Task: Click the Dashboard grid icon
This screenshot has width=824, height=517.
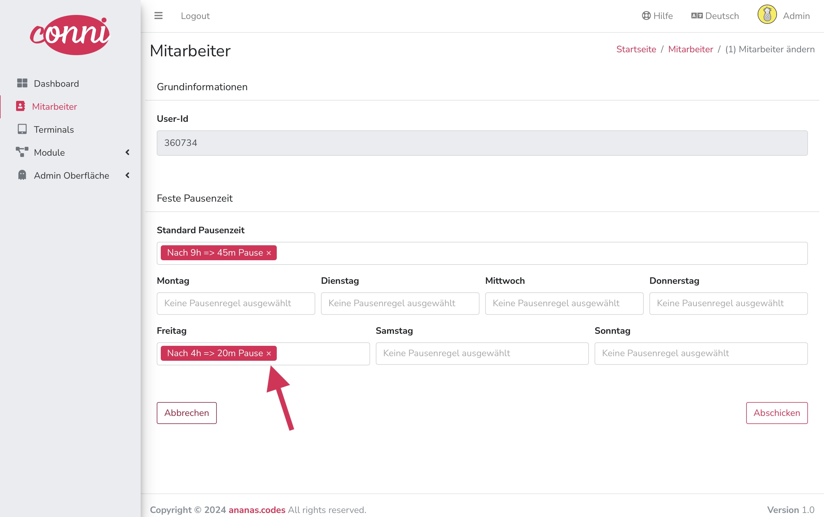Action: point(22,83)
